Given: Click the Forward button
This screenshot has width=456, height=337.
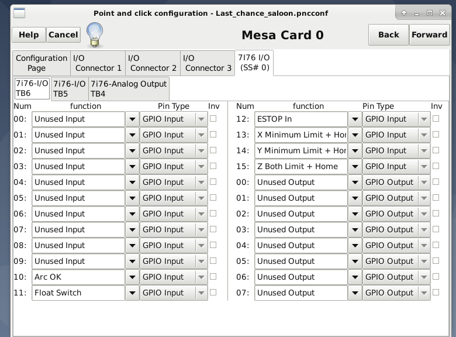Looking at the screenshot, I should point(429,35).
